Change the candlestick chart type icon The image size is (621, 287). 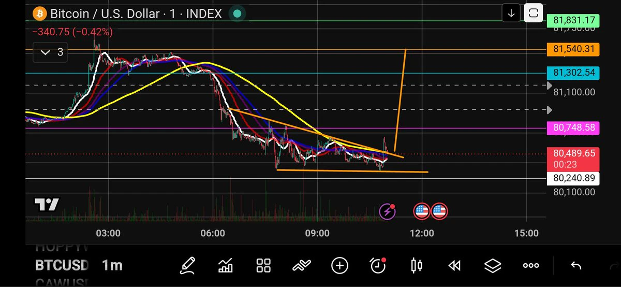pos(417,266)
